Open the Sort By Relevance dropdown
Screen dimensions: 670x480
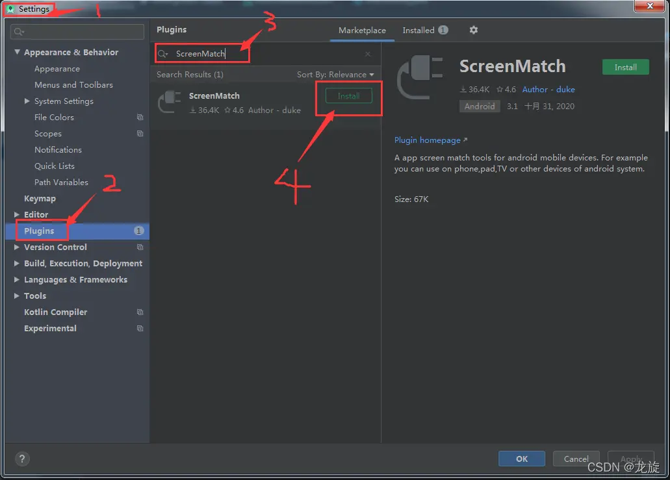pyautogui.click(x=335, y=75)
